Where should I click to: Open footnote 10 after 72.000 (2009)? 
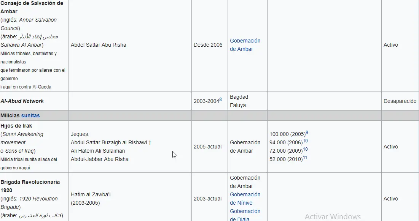(x=305, y=149)
